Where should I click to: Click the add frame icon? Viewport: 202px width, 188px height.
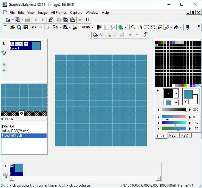(8, 20)
